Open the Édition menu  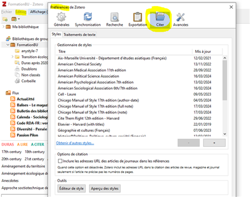coord(21,12)
